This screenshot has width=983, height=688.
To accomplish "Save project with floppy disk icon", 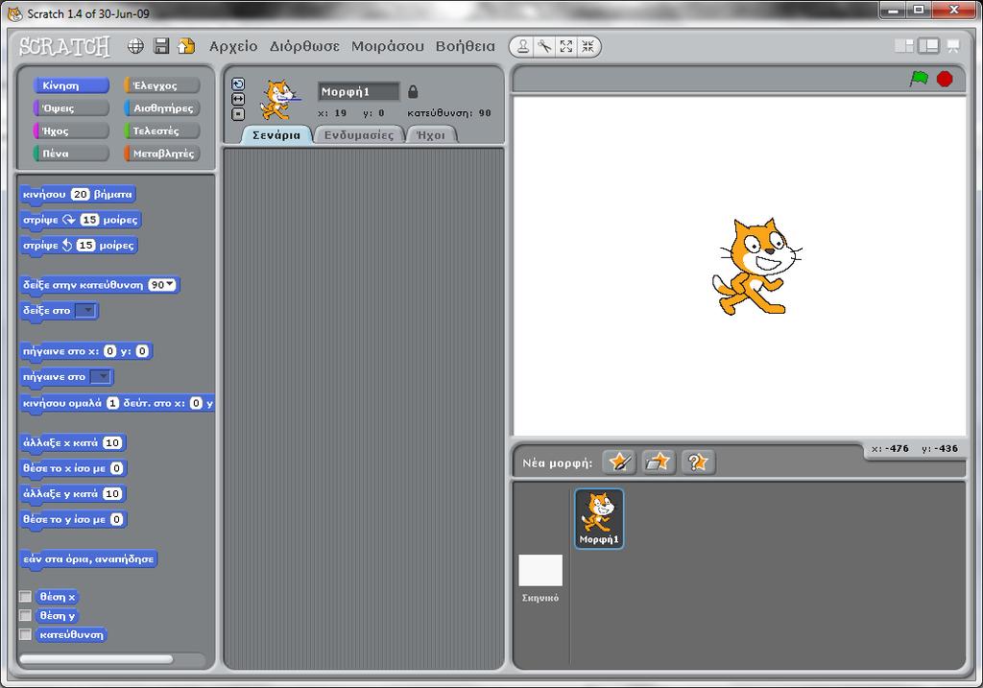I will click(161, 46).
